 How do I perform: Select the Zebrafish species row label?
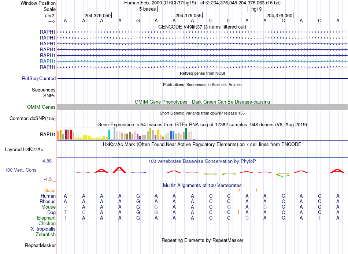pos(46,235)
